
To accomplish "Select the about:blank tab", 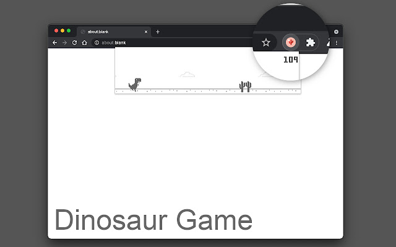I will [x=114, y=31].
